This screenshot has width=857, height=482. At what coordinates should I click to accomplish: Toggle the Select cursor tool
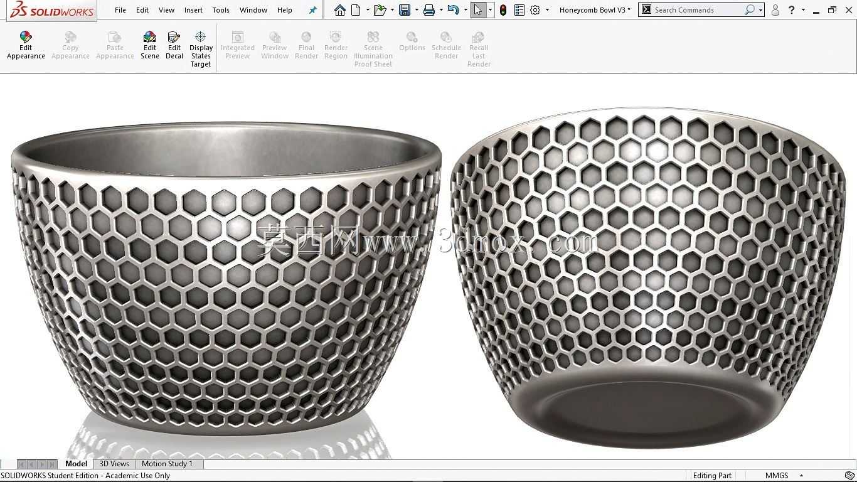(478, 10)
